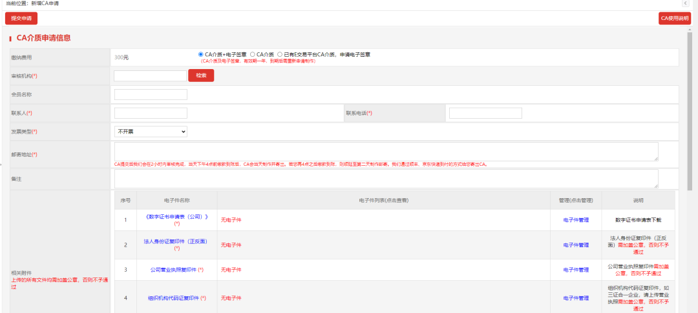Viewport: 698px width, 313px height.
Task: Click the 电子件名称 column header
Action: [176, 201]
